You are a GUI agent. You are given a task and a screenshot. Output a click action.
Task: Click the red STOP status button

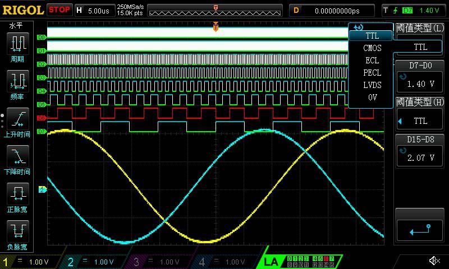click(x=59, y=10)
